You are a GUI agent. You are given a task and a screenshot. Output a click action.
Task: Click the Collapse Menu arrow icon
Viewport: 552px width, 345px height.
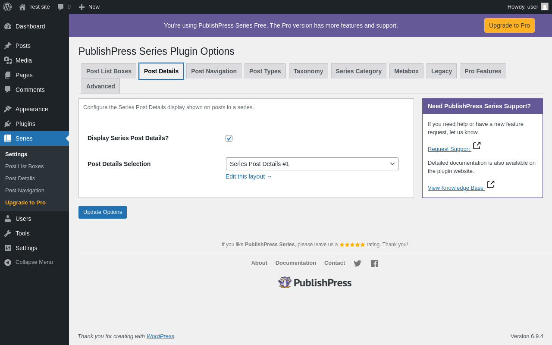[x=8, y=262]
